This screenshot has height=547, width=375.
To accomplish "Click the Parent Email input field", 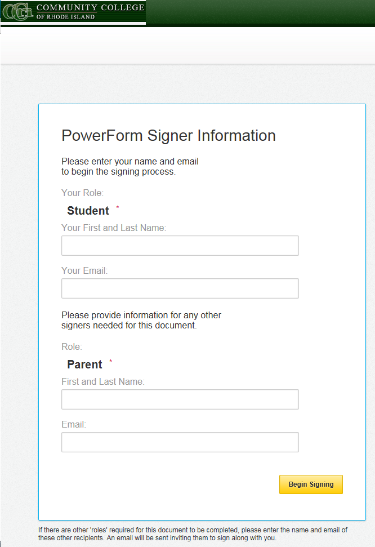I will (180, 442).
